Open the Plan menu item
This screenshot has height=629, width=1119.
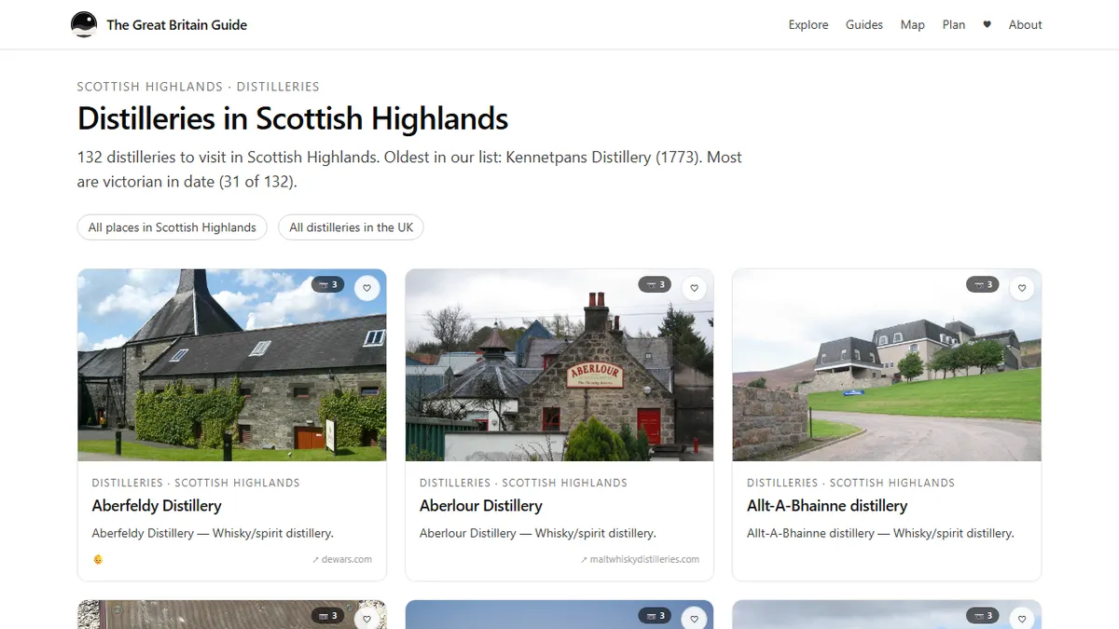click(x=954, y=25)
